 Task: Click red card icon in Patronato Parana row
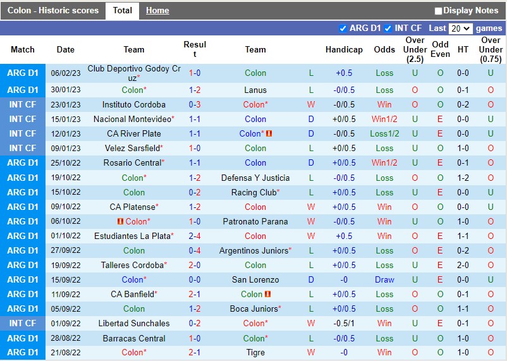(x=120, y=222)
